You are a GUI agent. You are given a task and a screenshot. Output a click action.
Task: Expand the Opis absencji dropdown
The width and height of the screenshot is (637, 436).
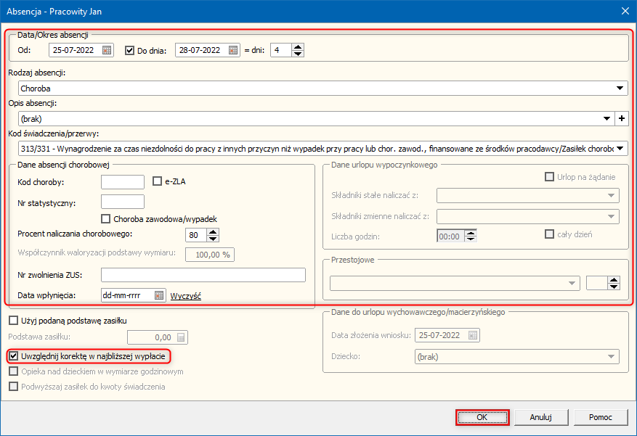pyautogui.click(x=607, y=118)
